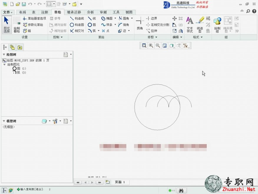Click the save disk icon in quick toolbar
258x194 pixels.
24,4
